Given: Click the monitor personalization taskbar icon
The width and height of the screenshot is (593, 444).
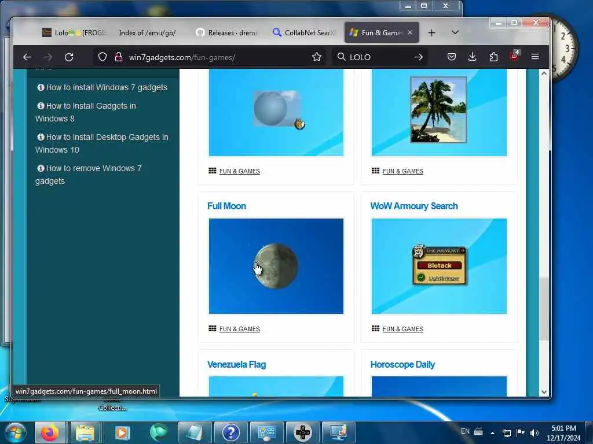Looking at the screenshot, I should click(x=338, y=432).
